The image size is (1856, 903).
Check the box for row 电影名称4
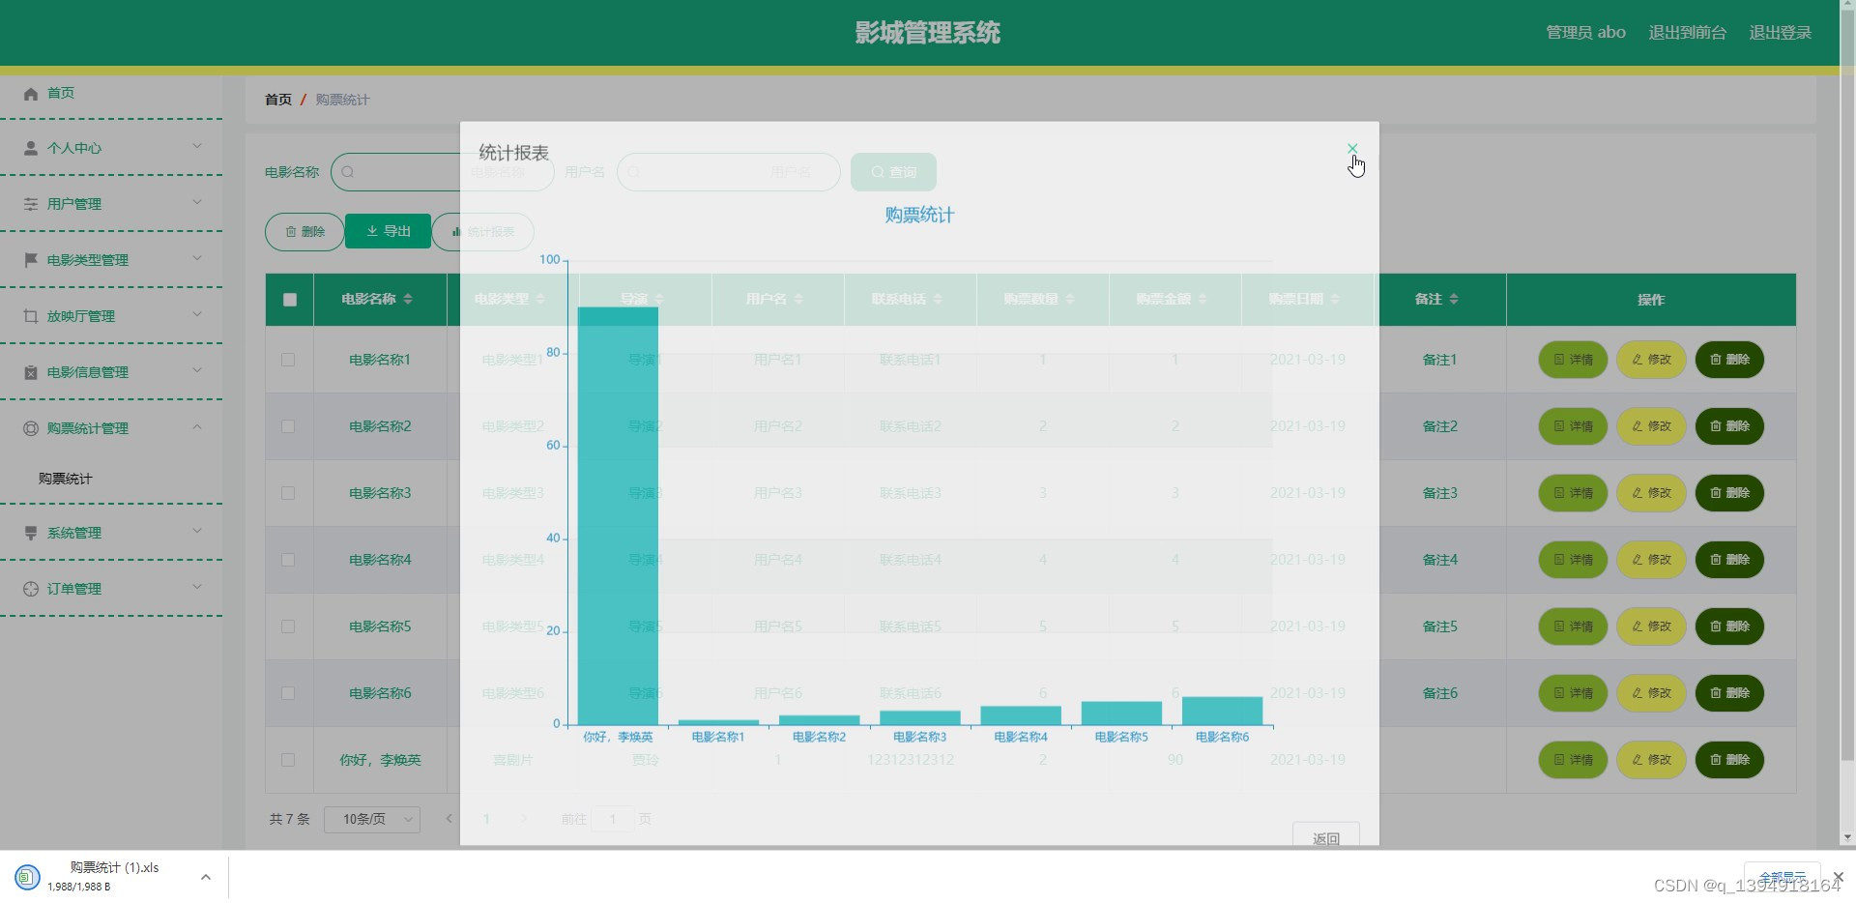click(288, 560)
